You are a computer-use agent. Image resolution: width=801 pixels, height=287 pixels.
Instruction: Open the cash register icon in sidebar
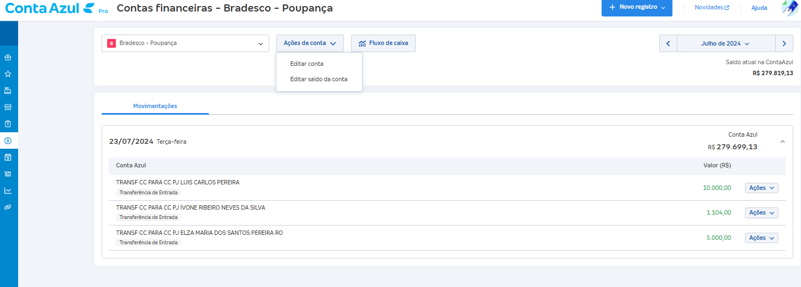click(8, 91)
